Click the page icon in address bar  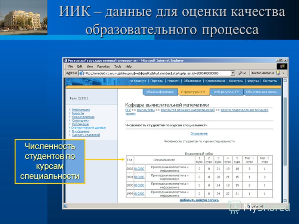click(81, 73)
